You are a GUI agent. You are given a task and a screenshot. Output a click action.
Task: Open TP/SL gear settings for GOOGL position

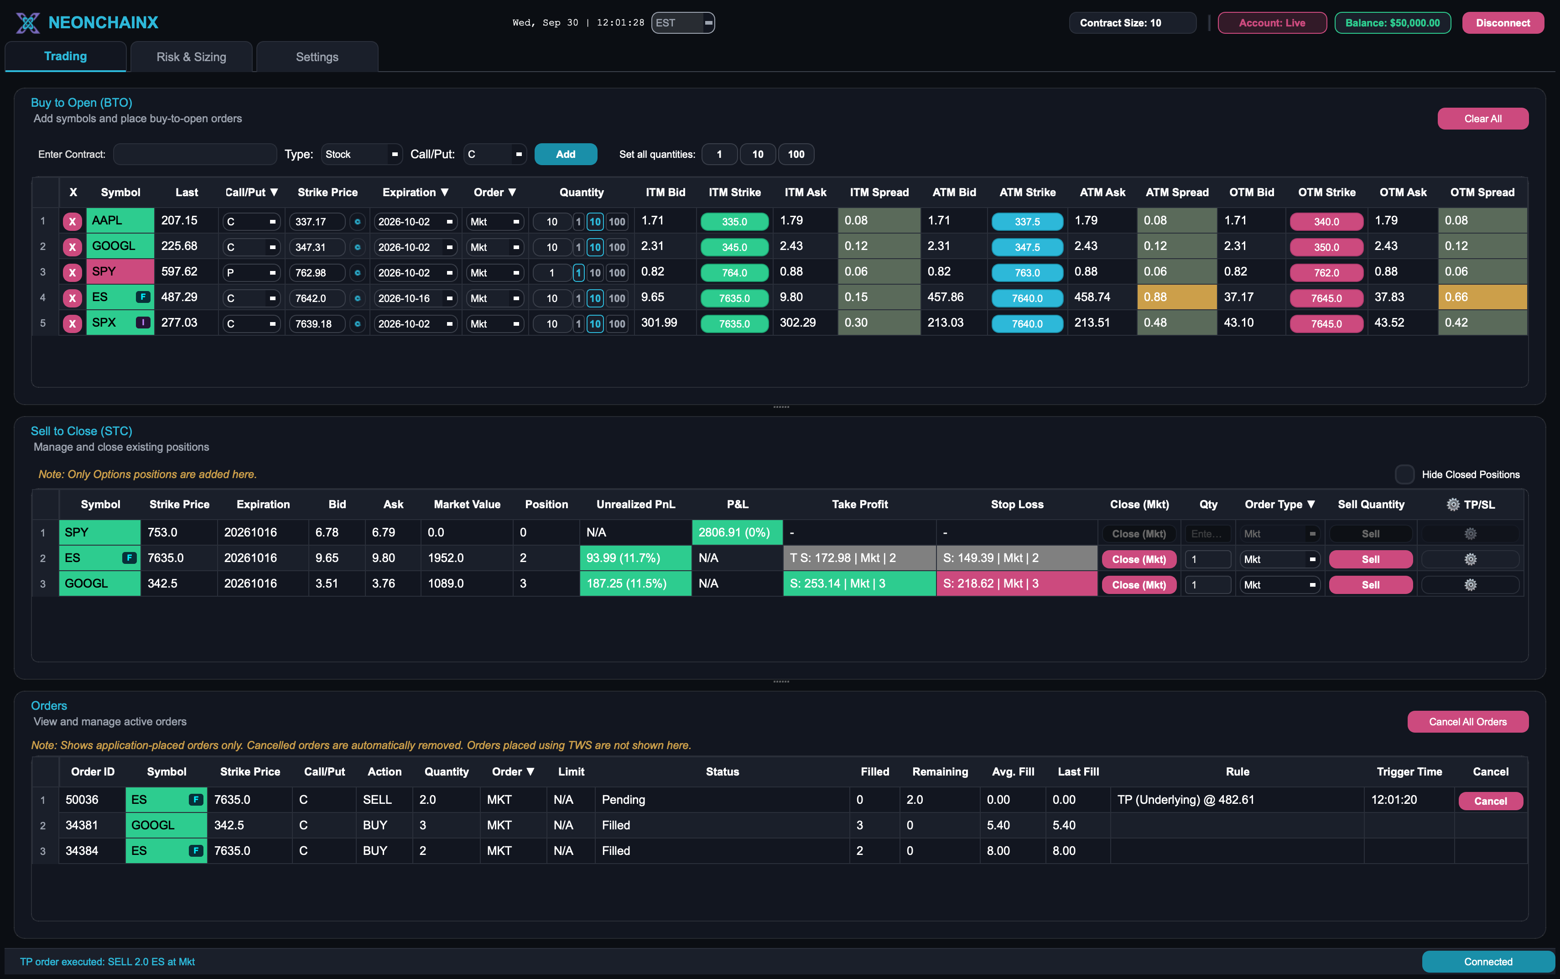(1470, 585)
